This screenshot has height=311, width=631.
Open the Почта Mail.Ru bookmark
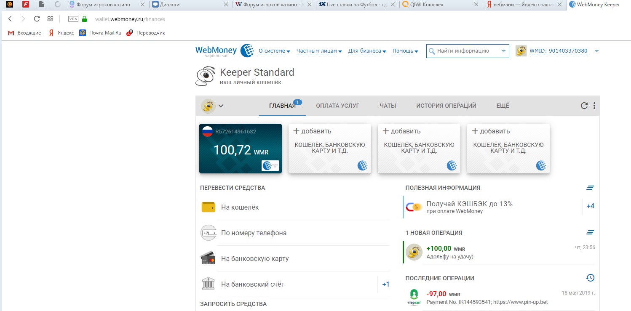pos(101,33)
